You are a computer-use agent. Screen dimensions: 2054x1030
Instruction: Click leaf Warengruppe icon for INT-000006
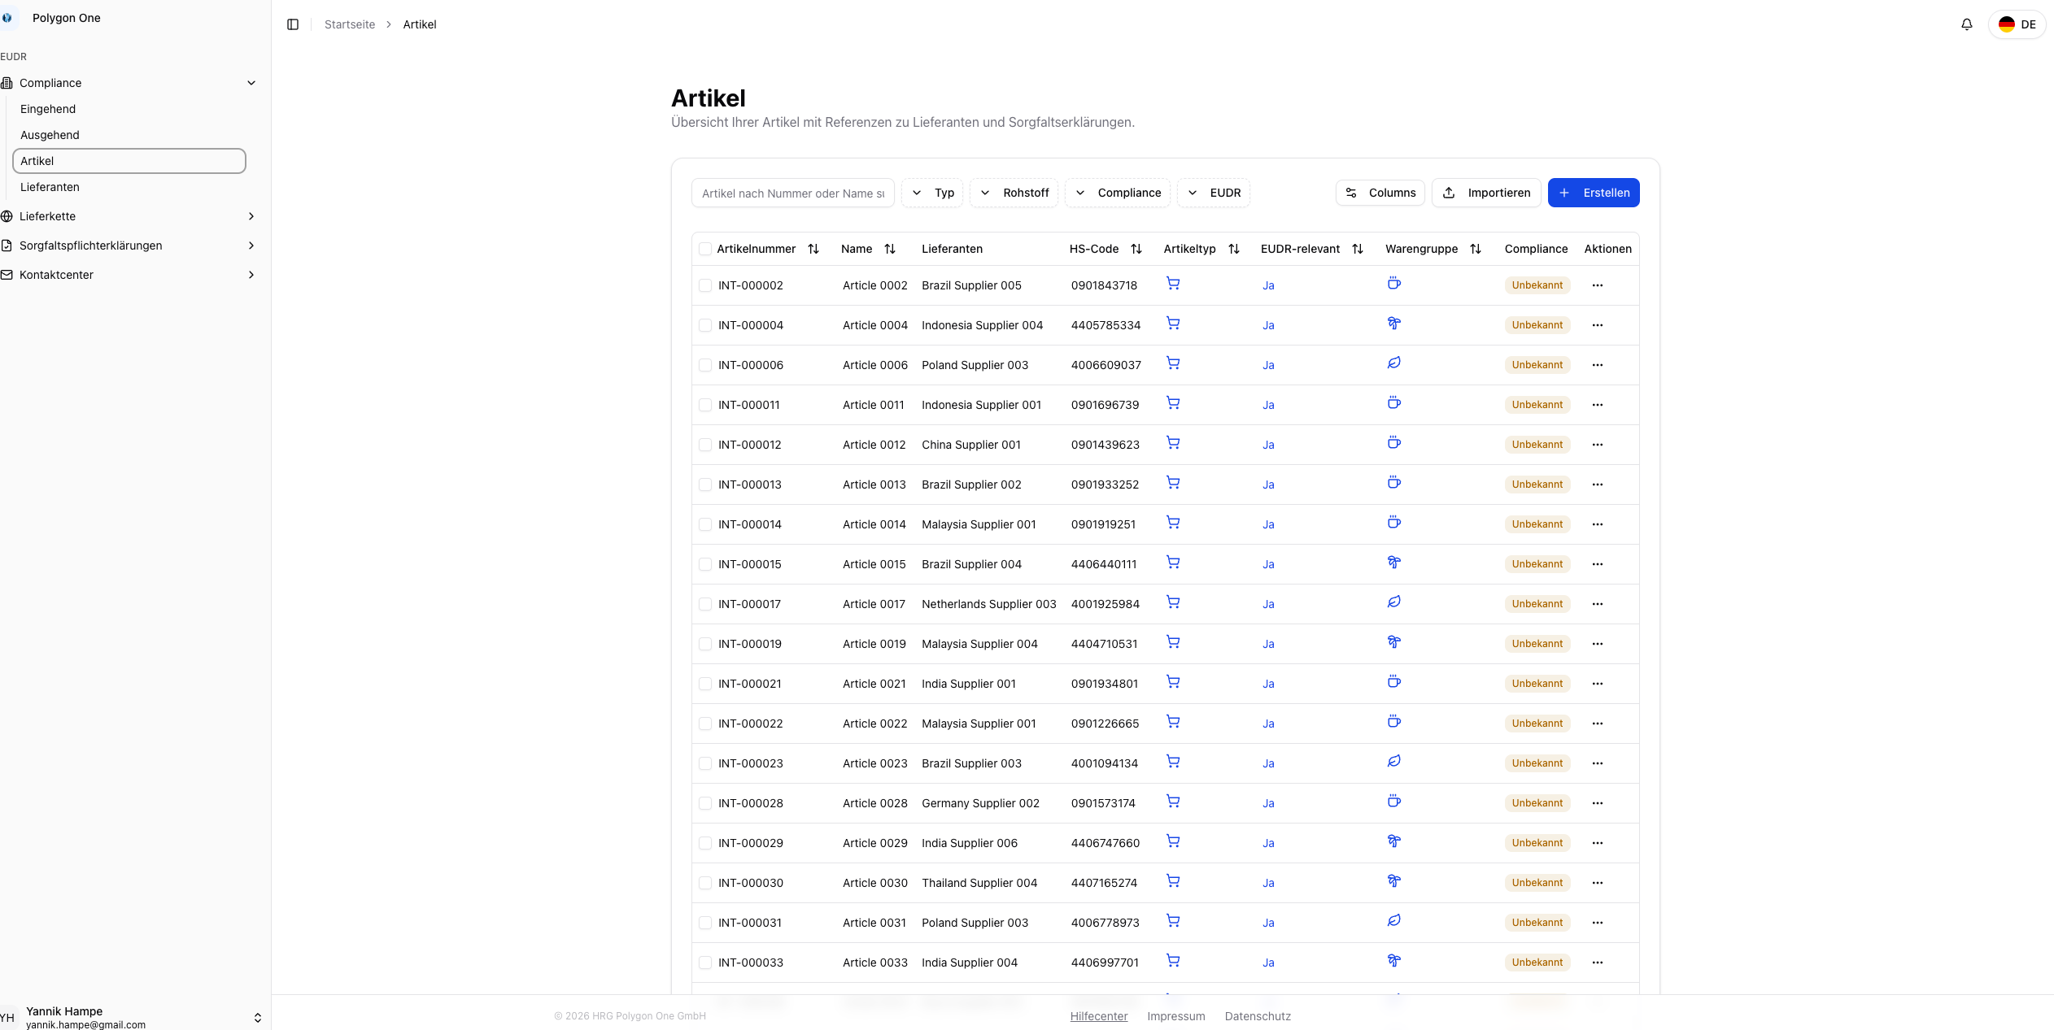pos(1393,363)
